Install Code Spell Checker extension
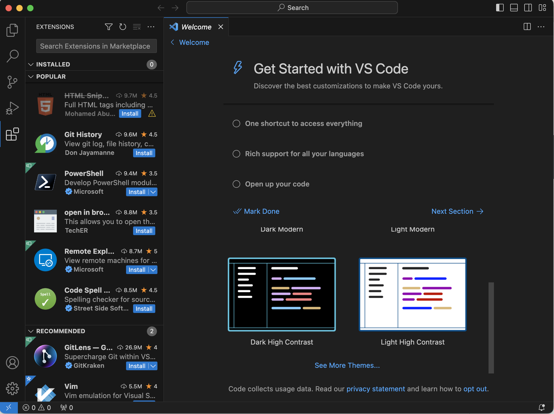554x414 pixels. click(x=144, y=309)
